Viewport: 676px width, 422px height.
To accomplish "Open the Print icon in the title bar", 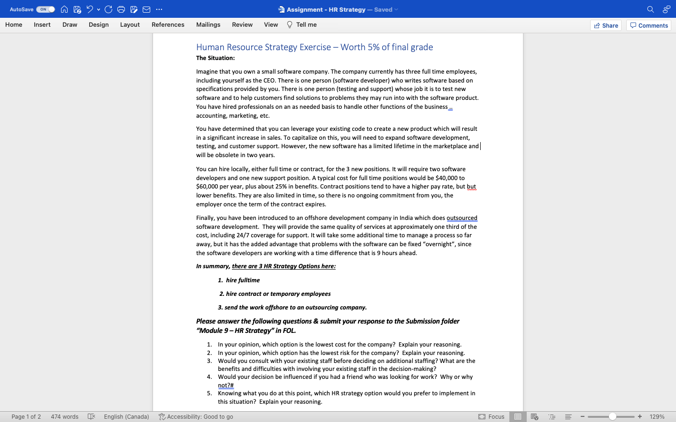I will 121,9.
